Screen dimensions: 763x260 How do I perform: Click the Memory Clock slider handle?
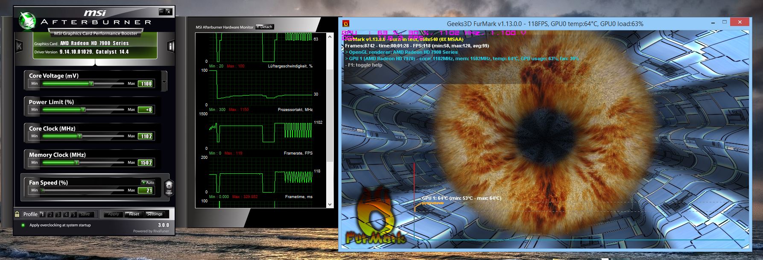[x=77, y=163]
